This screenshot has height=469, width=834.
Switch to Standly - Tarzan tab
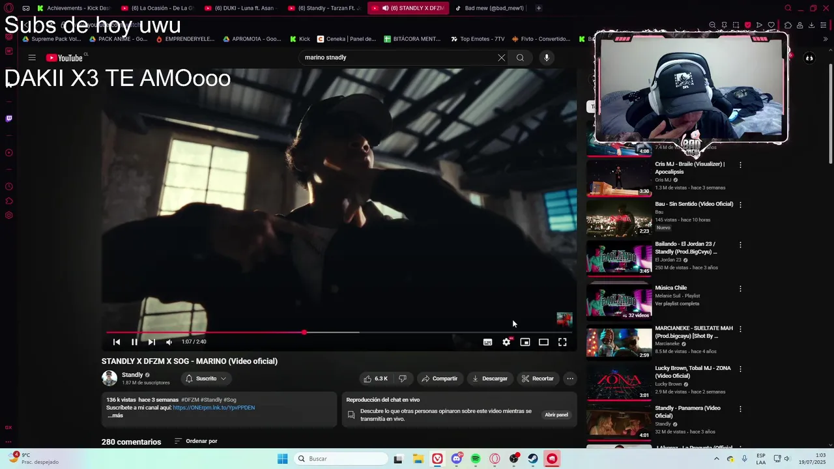click(324, 8)
